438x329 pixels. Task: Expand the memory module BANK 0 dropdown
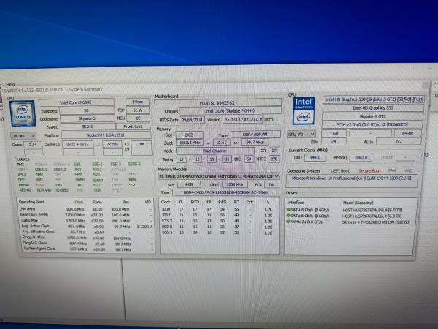[219, 176]
